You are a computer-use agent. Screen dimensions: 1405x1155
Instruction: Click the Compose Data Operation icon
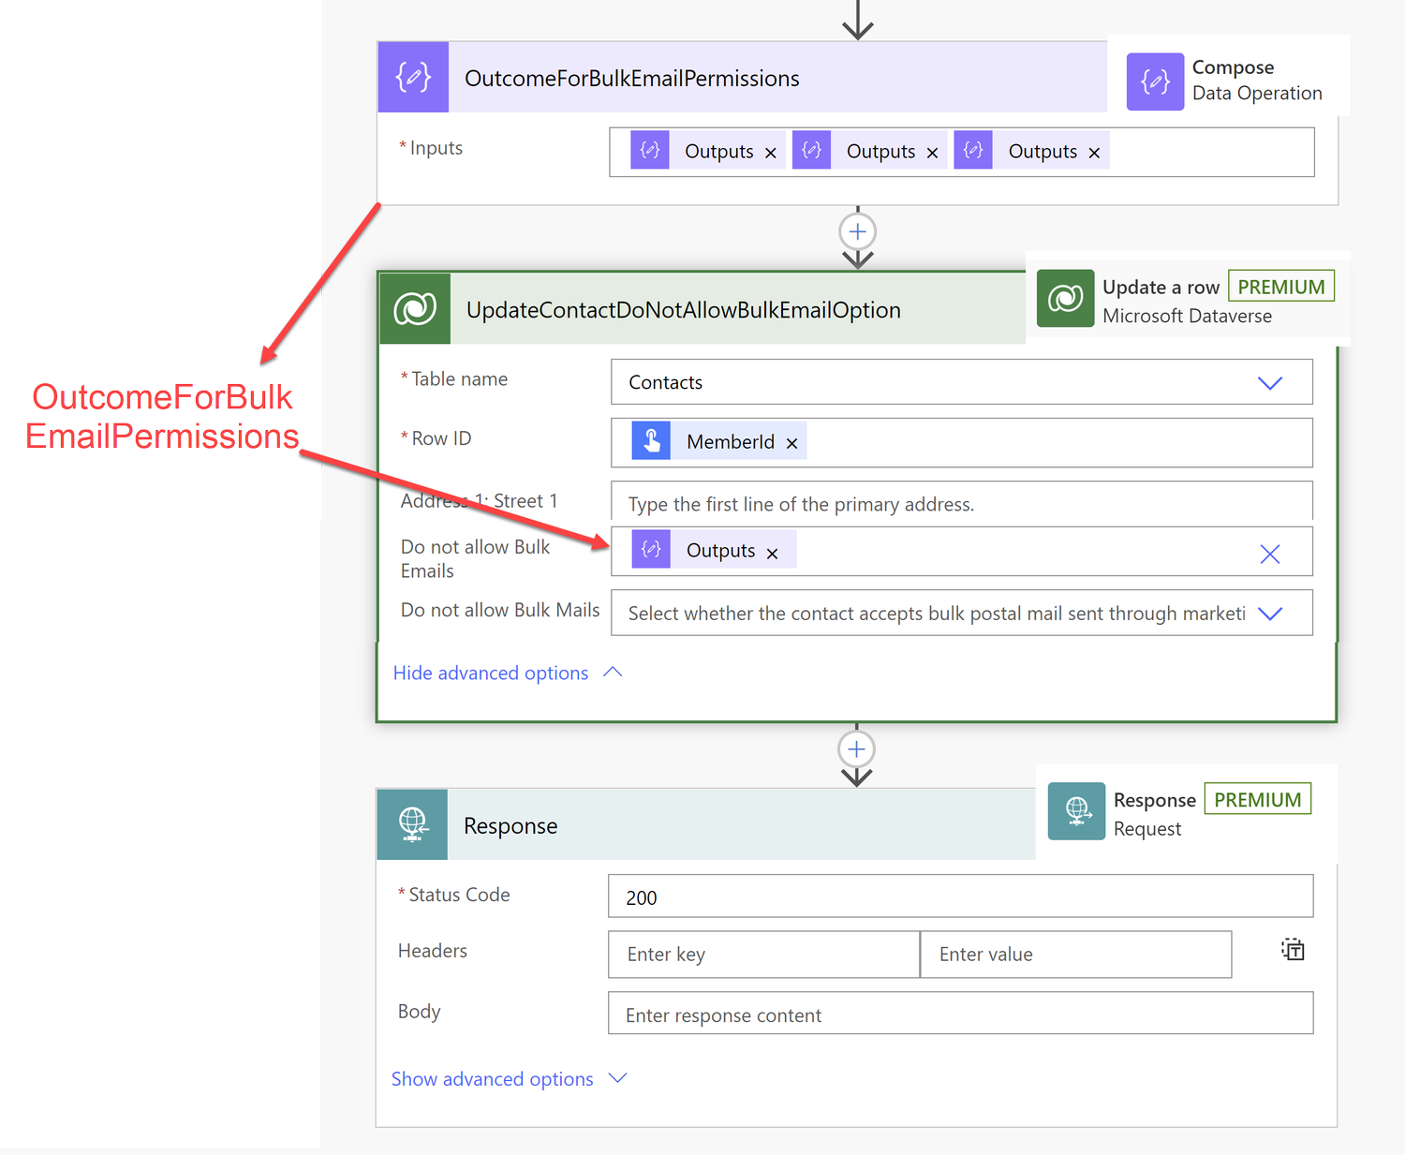coord(1155,81)
